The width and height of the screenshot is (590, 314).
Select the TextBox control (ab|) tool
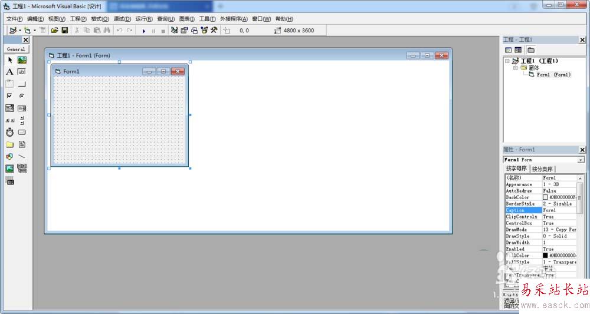click(22, 72)
